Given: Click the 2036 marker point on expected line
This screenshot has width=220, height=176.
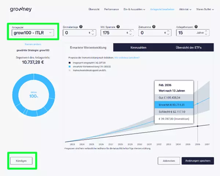Looking at the screenshot, I should point(198,104).
